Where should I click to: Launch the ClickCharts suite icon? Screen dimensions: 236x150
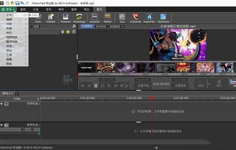163,18
